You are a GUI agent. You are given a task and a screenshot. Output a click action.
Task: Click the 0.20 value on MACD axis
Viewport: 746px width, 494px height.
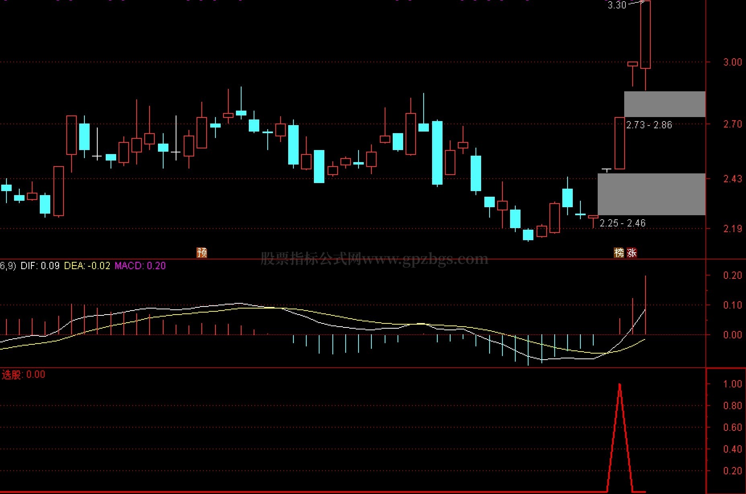pyautogui.click(x=732, y=275)
